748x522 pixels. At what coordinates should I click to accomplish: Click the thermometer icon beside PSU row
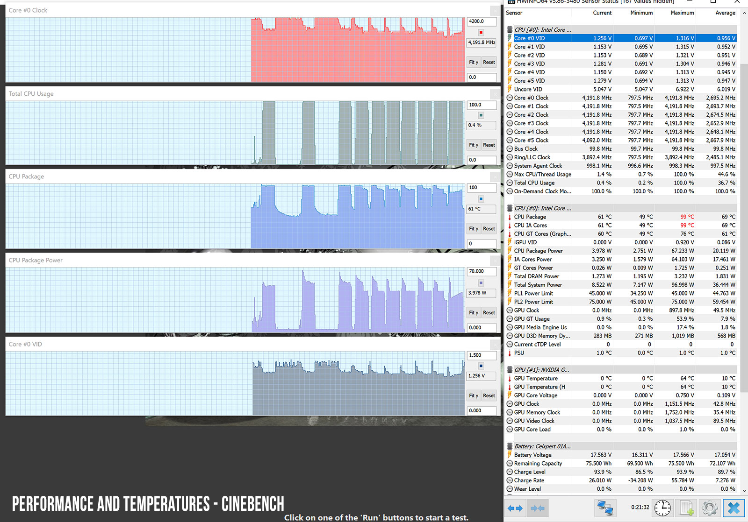510,353
